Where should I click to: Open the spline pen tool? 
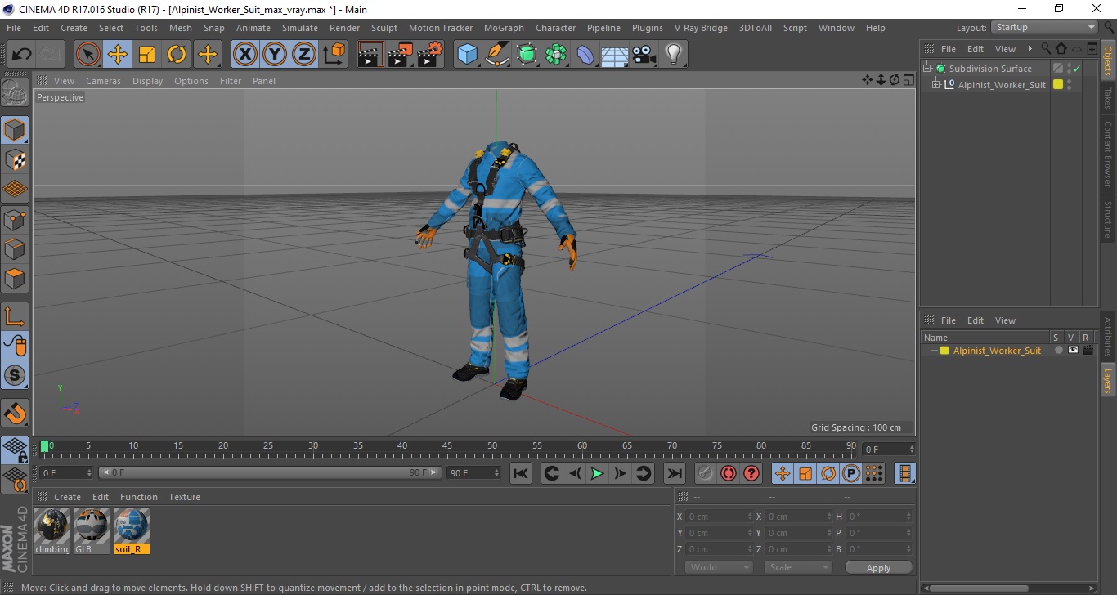497,55
